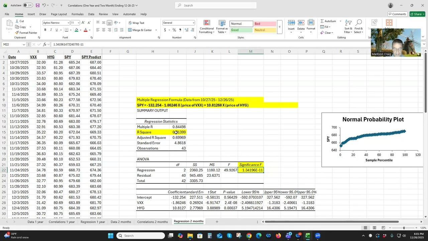The width and height of the screenshot is (428, 241).
Task: Open the Data 1 year sheet
Action: [35, 222]
